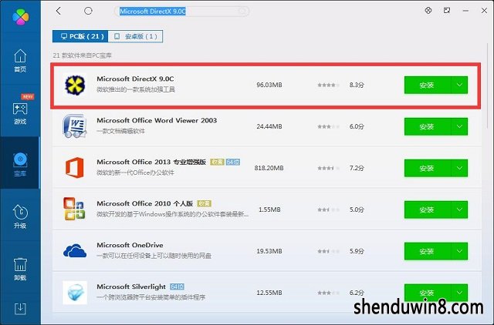Image resolution: width=494 pixels, height=325 pixels.
Task: Click the 24.44MB size value
Action: coord(269,126)
